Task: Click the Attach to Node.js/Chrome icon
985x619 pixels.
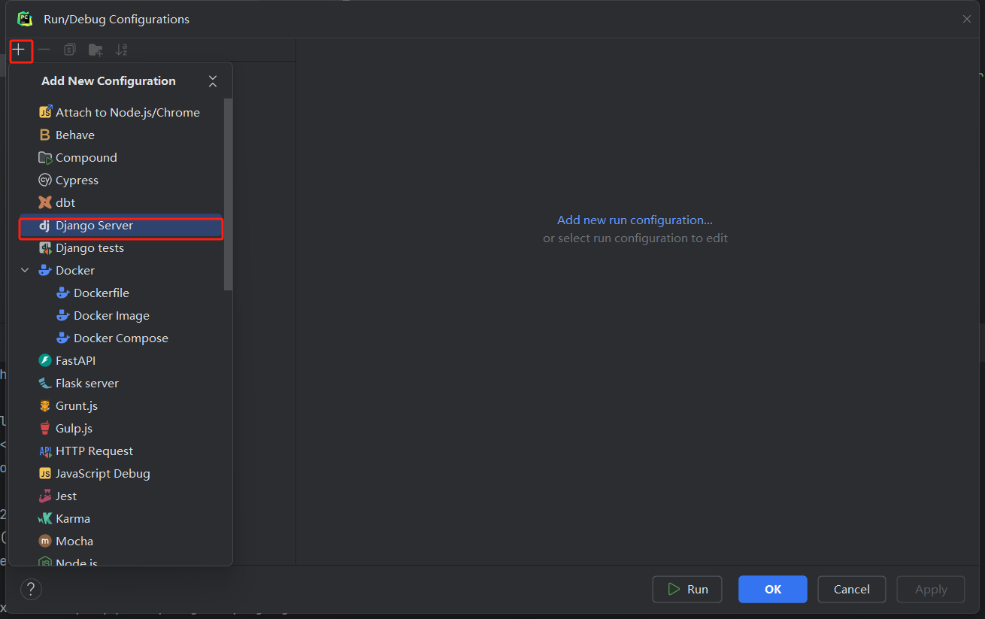Action: (45, 112)
